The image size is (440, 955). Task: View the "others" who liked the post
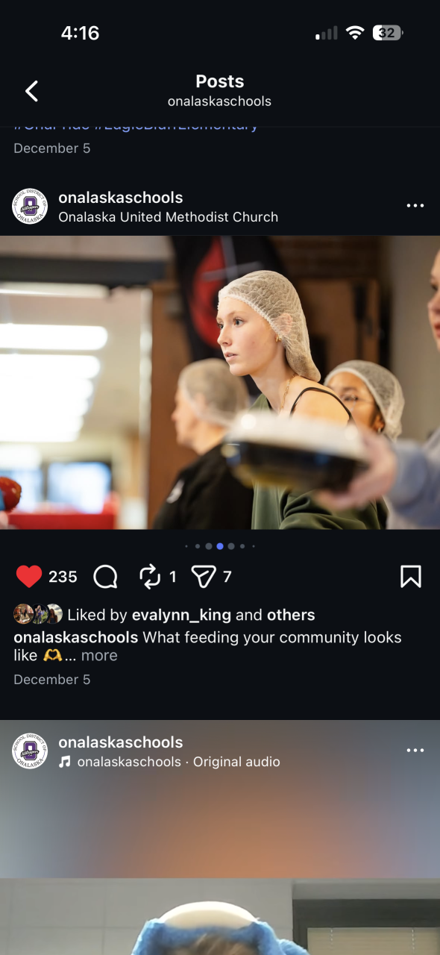[291, 615]
